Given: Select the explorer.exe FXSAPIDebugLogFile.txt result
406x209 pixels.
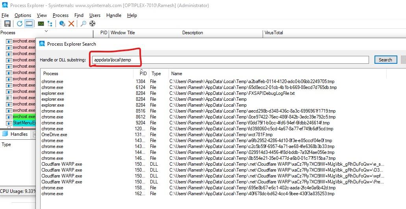Looking at the screenshot, I should pyautogui.click(x=213, y=93).
